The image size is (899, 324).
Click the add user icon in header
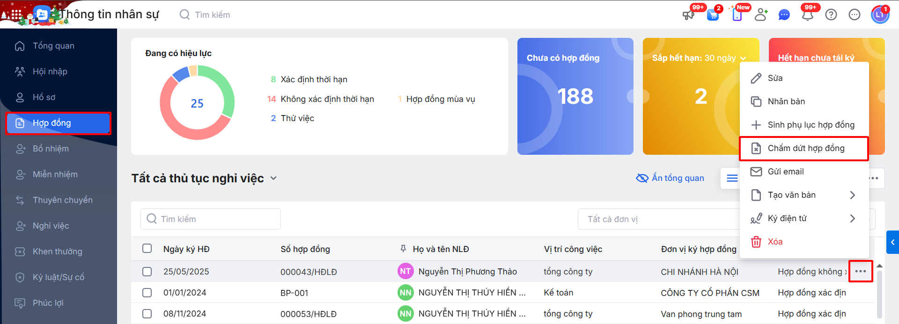click(761, 15)
